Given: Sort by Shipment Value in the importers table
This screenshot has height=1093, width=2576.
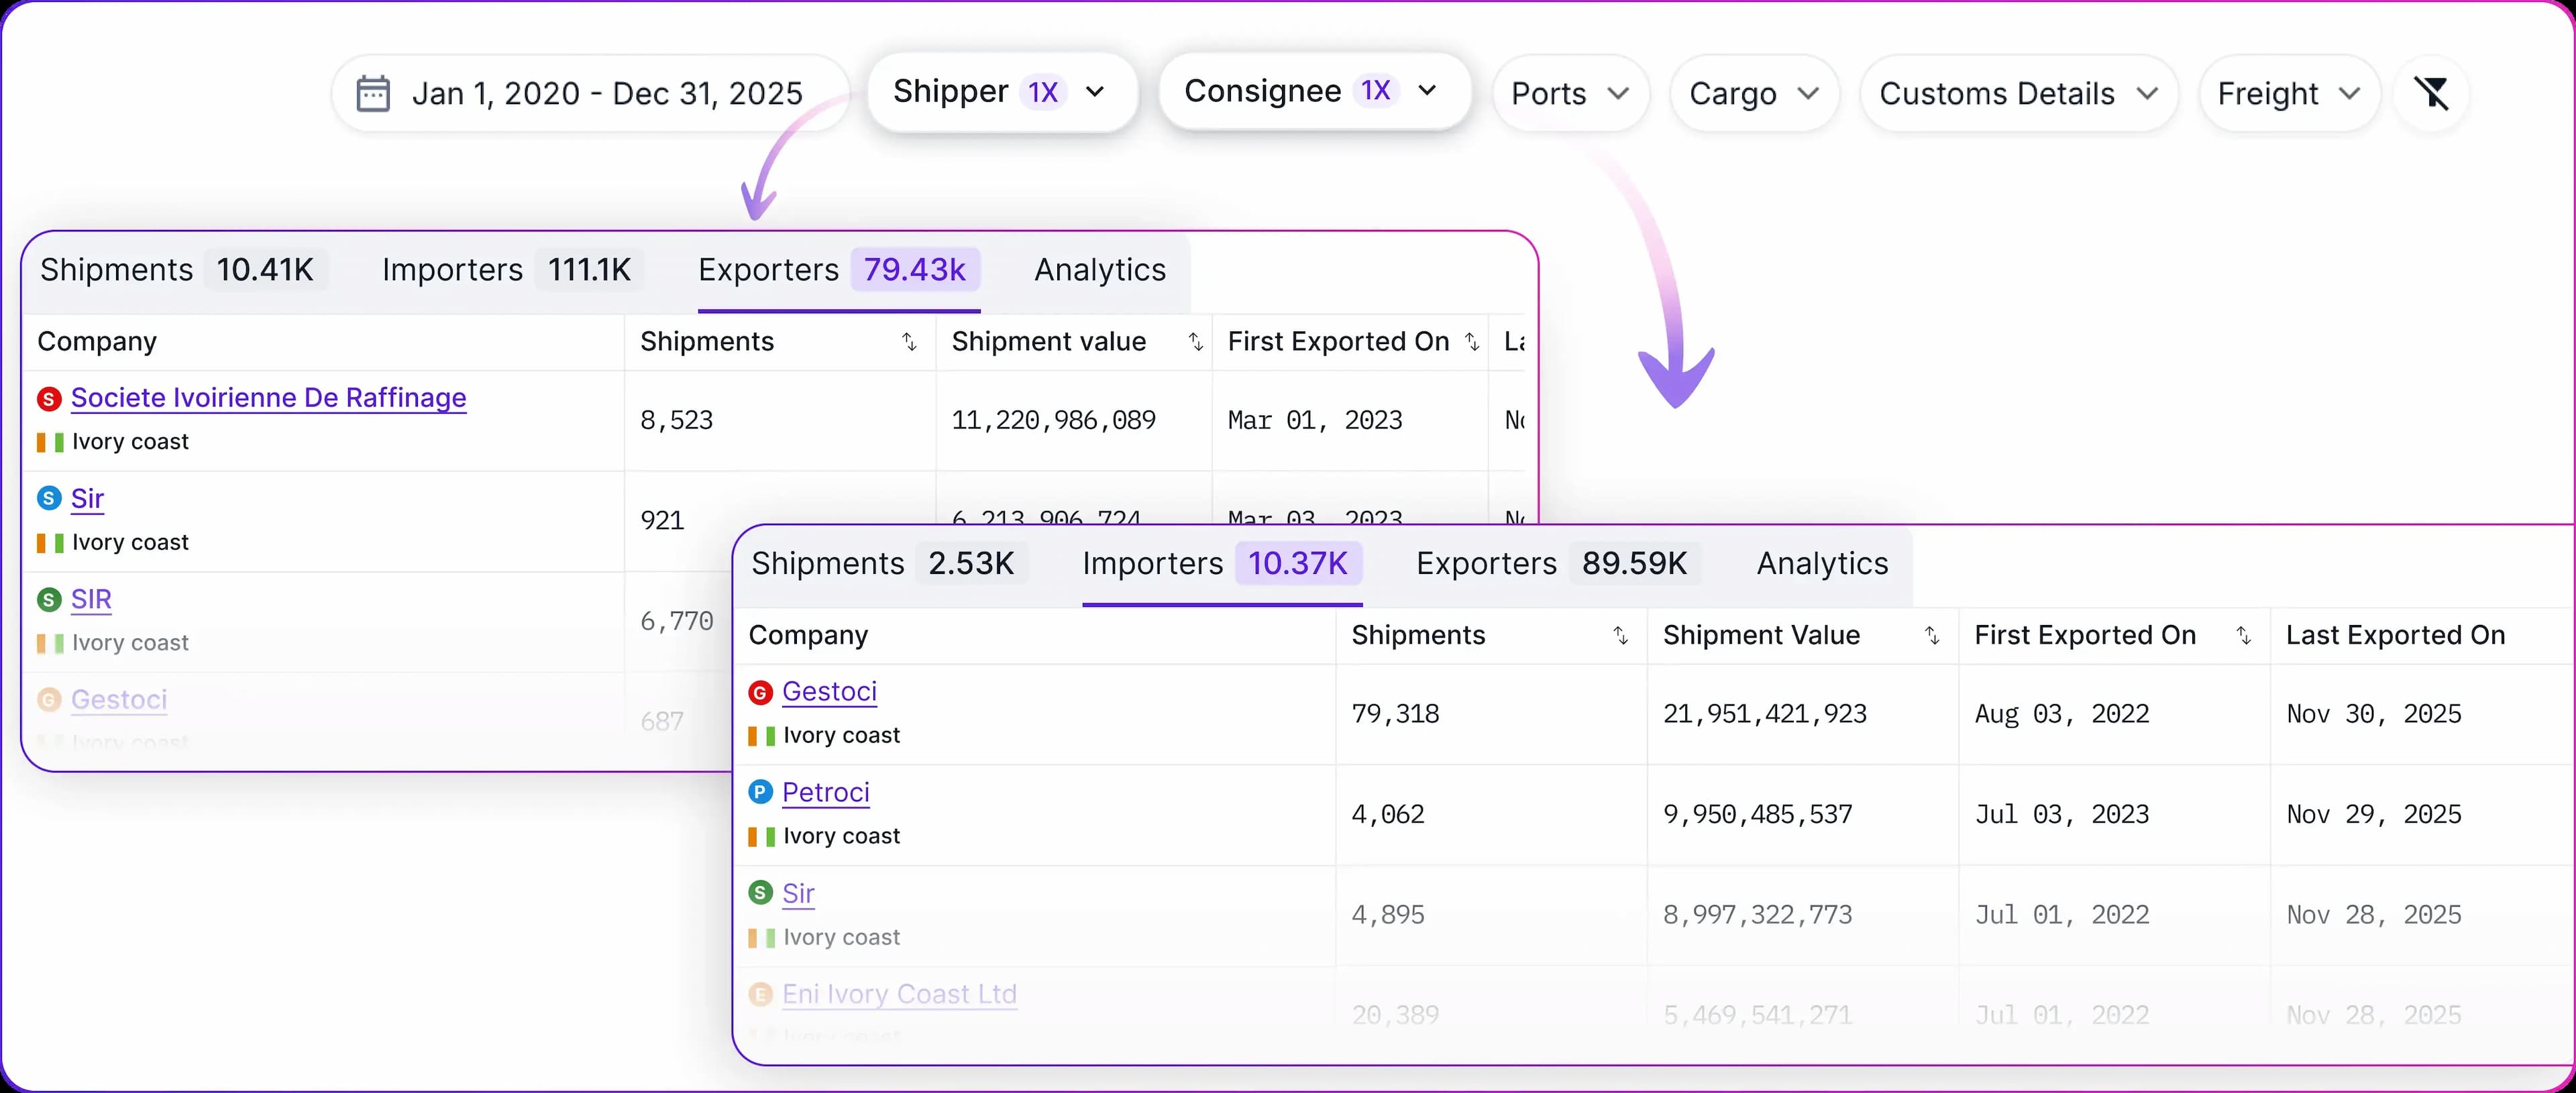Looking at the screenshot, I should tap(1931, 635).
